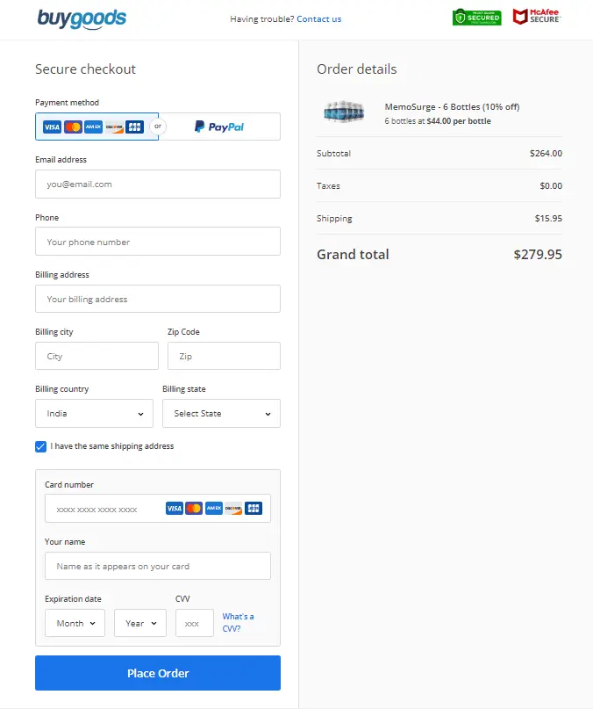This screenshot has width=593, height=709.
Task: Click the Diners Club icon in card field
Action: 254,508
